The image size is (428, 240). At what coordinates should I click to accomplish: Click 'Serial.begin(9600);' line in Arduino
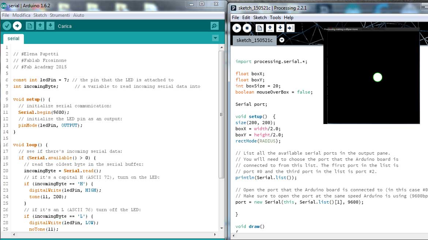[x=44, y=112]
